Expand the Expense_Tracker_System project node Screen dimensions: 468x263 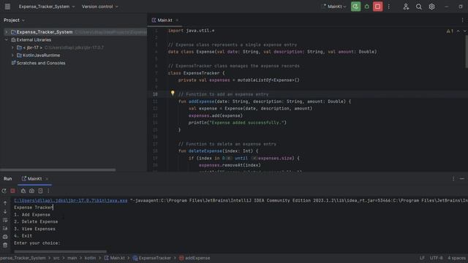7,32
